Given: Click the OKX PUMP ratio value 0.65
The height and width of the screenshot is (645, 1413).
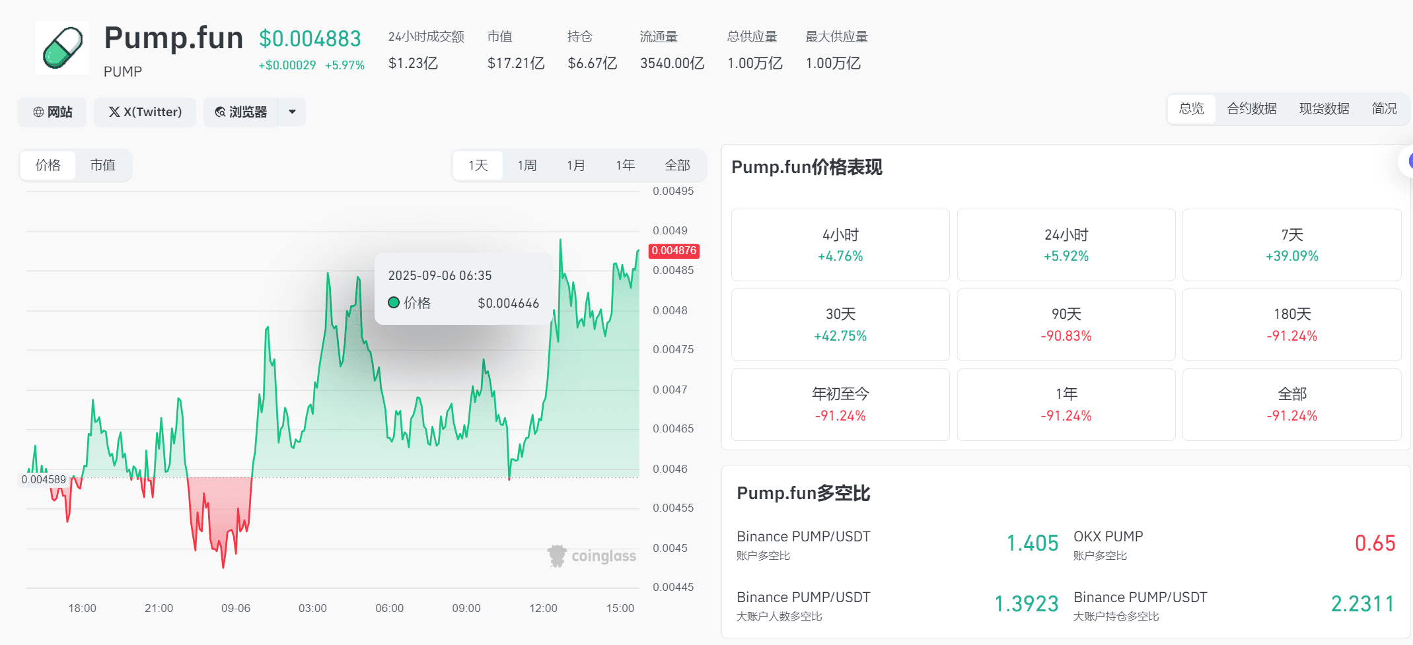Looking at the screenshot, I should pos(1375,543).
